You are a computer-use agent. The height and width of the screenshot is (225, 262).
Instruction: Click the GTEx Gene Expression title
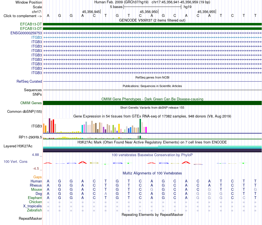pyautogui.click(x=152, y=116)
